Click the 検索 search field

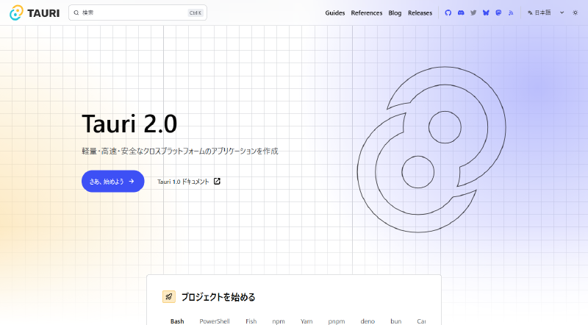[x=137, y=12]
